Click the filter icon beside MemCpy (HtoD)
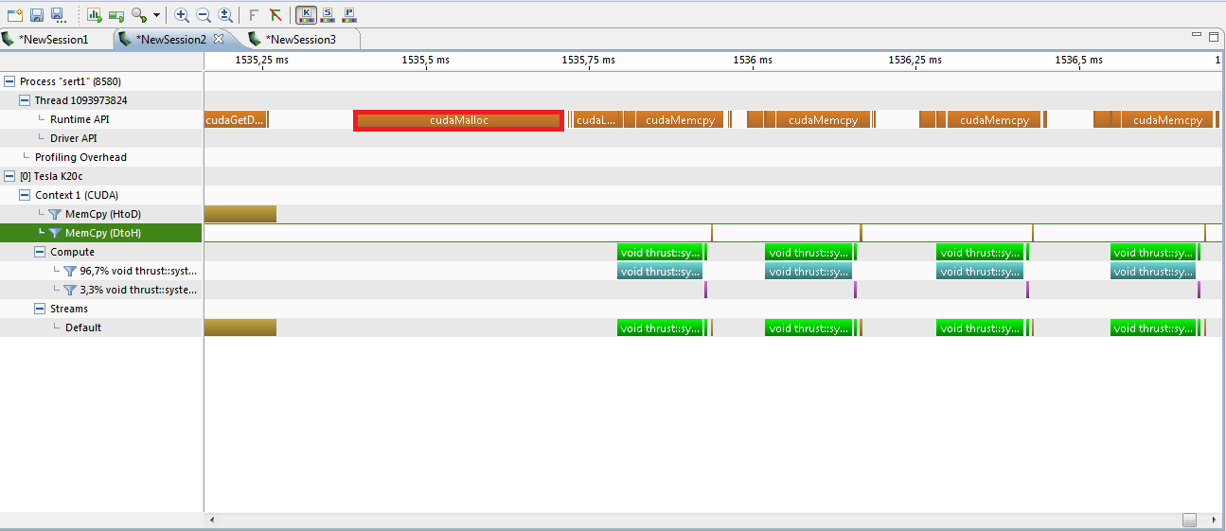The width and height of the screenshot is (1226, 531). [55, 215]
